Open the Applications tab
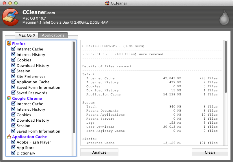 (53, 35)
